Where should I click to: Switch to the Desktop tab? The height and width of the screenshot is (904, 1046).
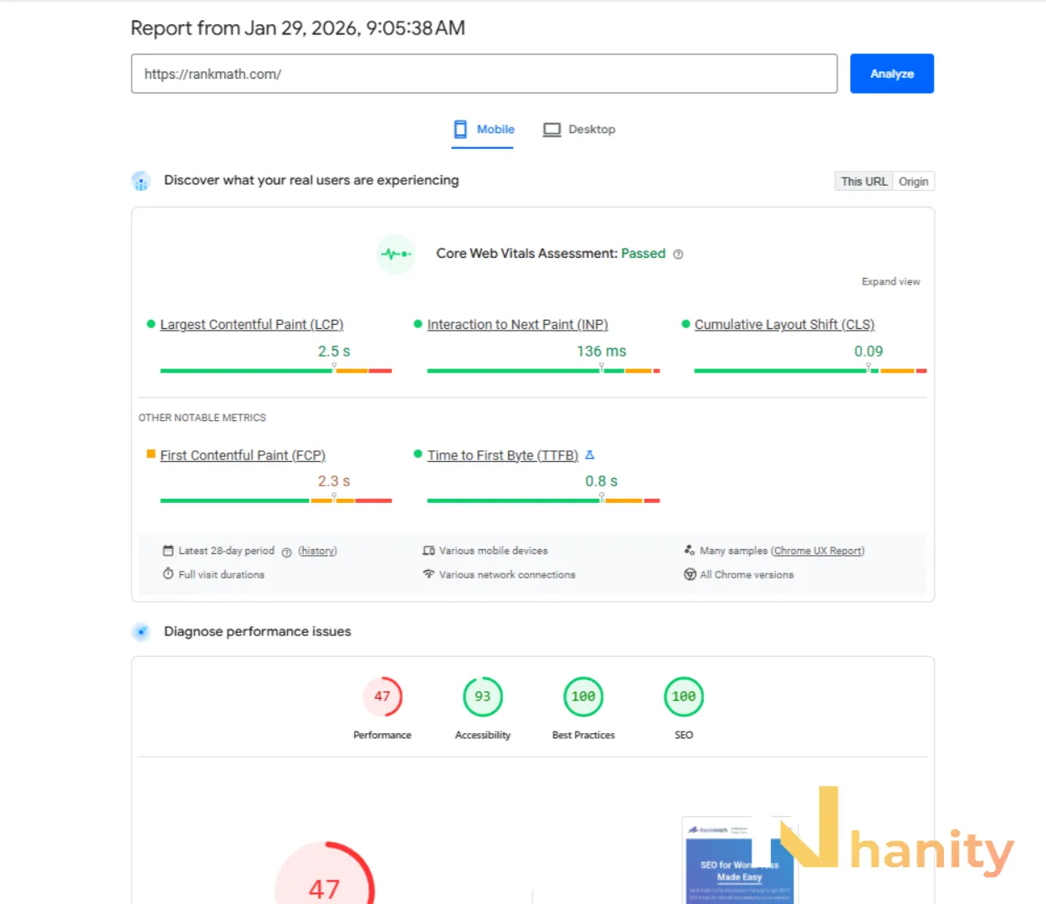[579, 130]
